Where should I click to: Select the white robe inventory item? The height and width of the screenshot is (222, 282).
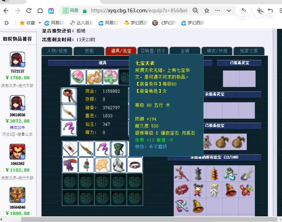point(119,165)
